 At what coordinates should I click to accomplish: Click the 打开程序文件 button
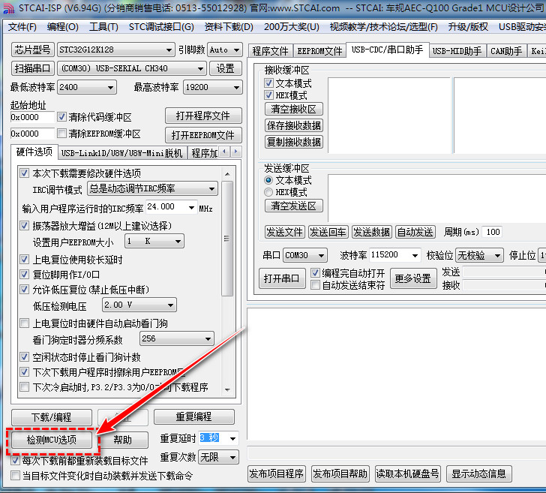point(203,116)
